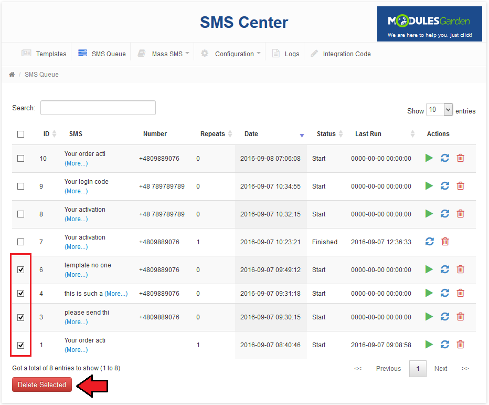
Task: Click the ModulesGarden help banner
Action: (x=429, y=24)
